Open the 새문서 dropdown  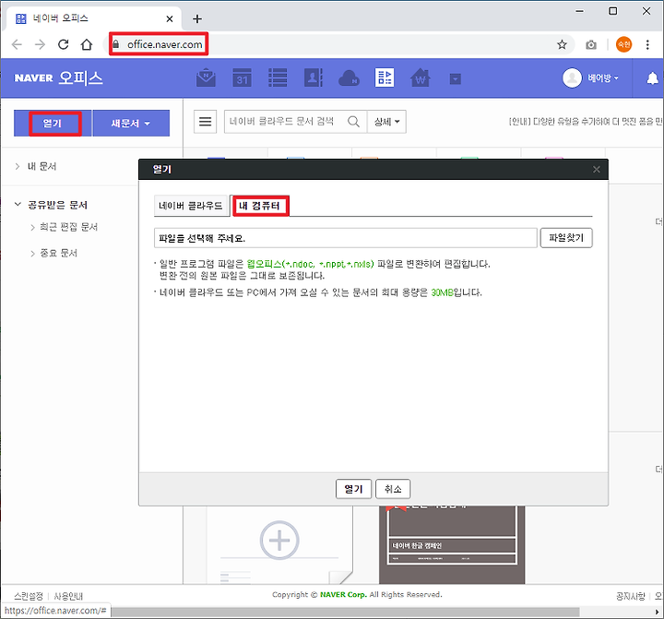click(x=131, y=124)
